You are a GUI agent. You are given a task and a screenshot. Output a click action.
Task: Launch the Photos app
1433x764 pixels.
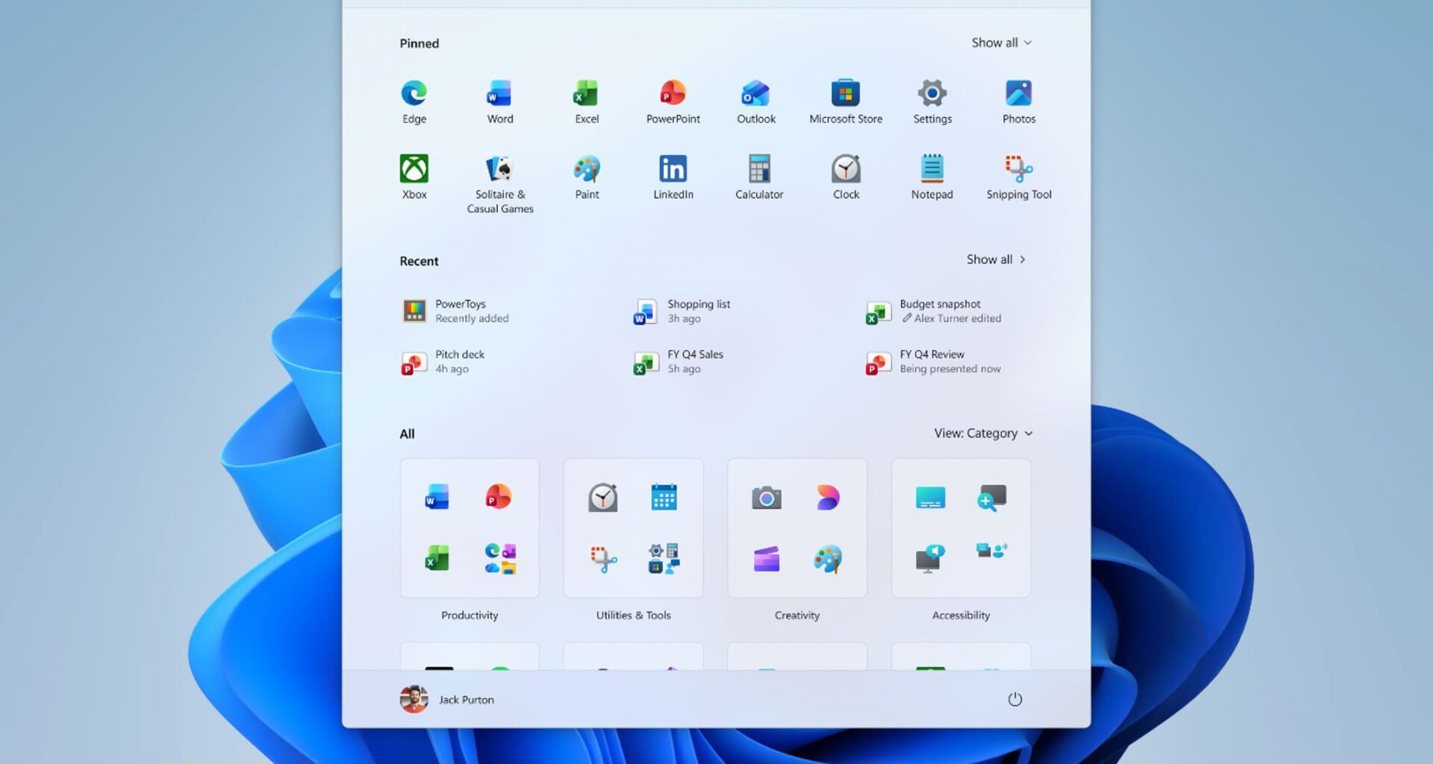pyautogui.click(x=1019, y=101)
